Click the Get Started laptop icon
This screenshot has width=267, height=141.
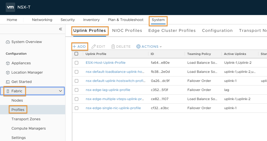(x=8, y=82)
